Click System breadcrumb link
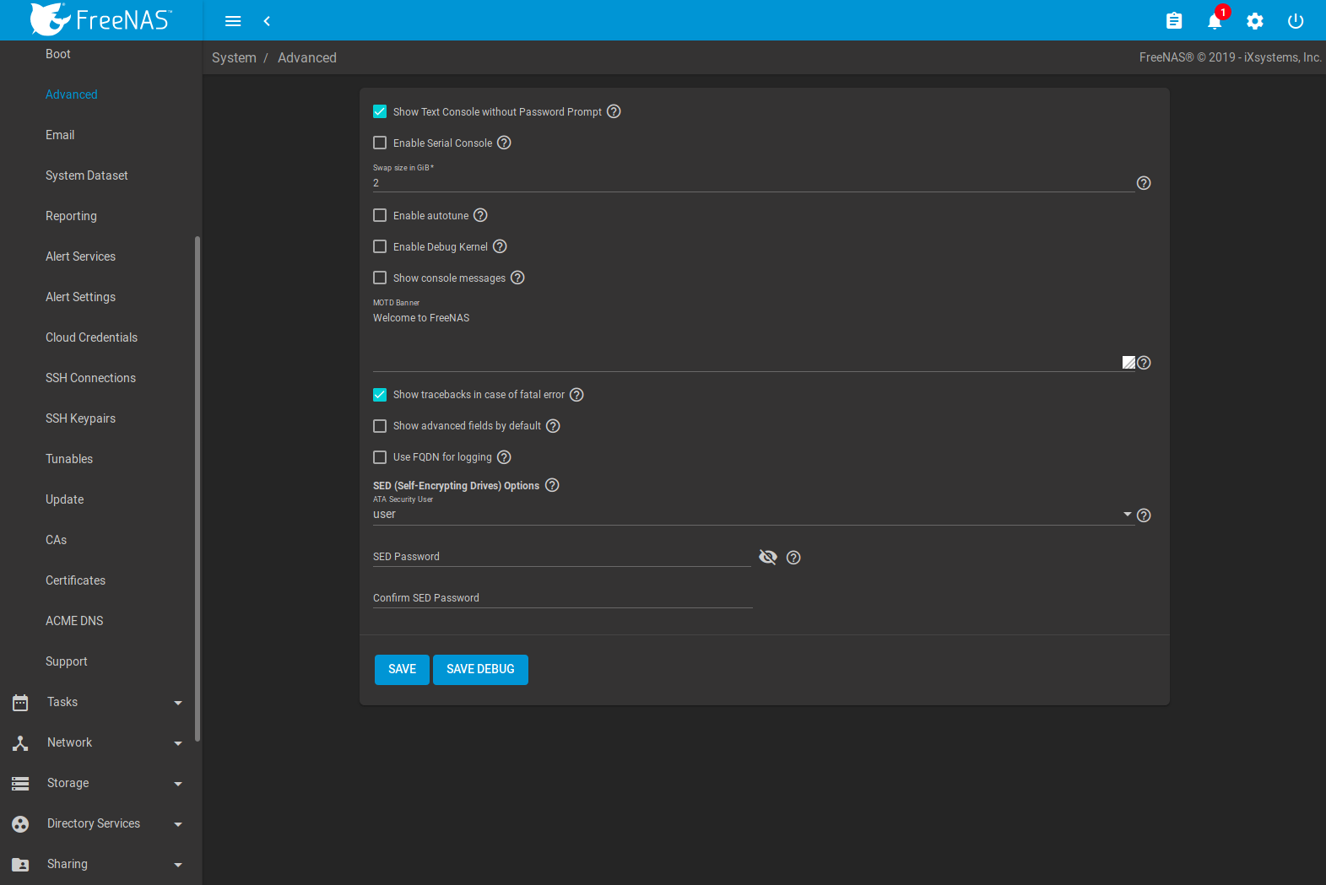 pos(234,57)
